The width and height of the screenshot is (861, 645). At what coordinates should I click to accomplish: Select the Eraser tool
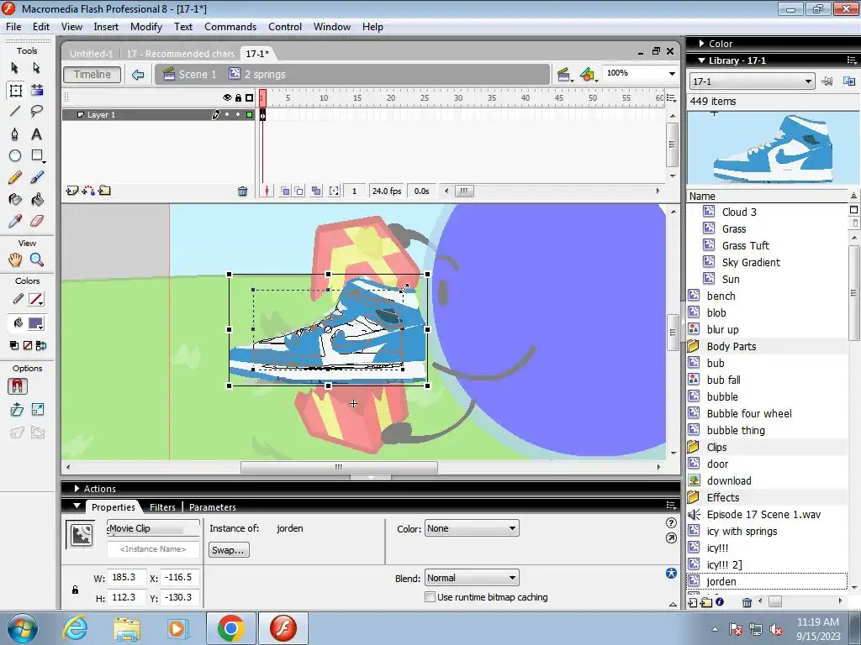click(x=37, y=221)
